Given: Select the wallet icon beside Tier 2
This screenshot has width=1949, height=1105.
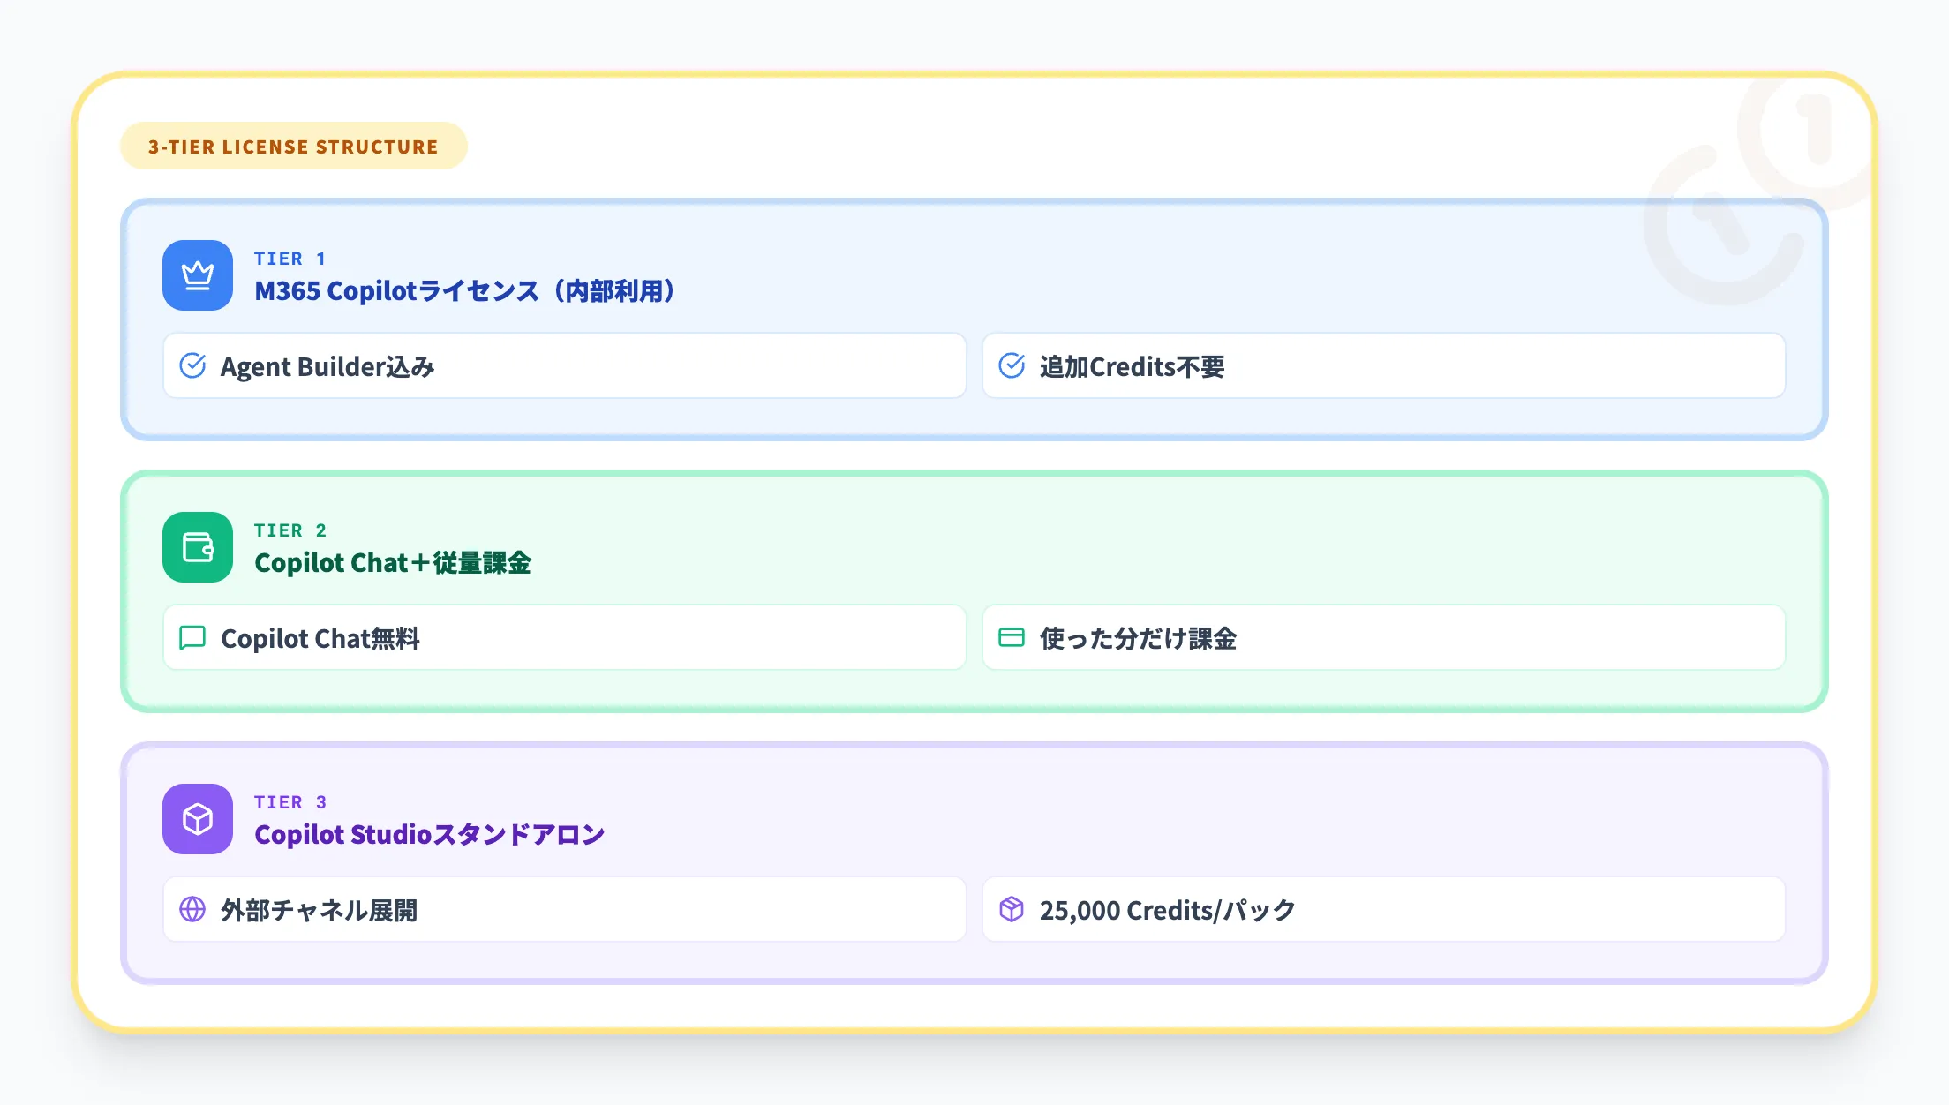Looking at the screenshot, I should 196,549.
